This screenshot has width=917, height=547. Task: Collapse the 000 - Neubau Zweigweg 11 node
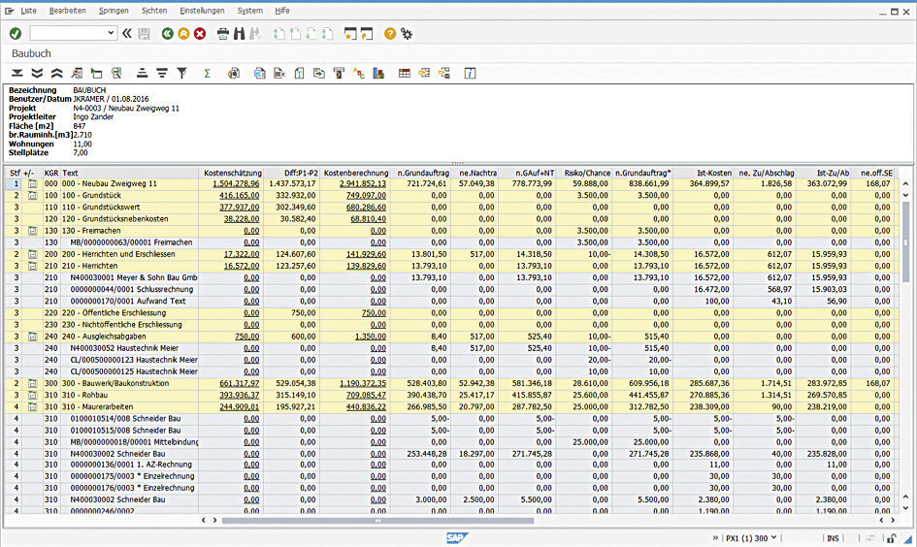[x=32, y=183]
